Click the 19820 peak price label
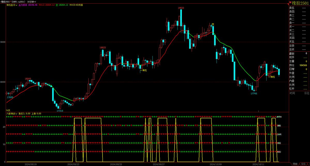 [181, 8]
